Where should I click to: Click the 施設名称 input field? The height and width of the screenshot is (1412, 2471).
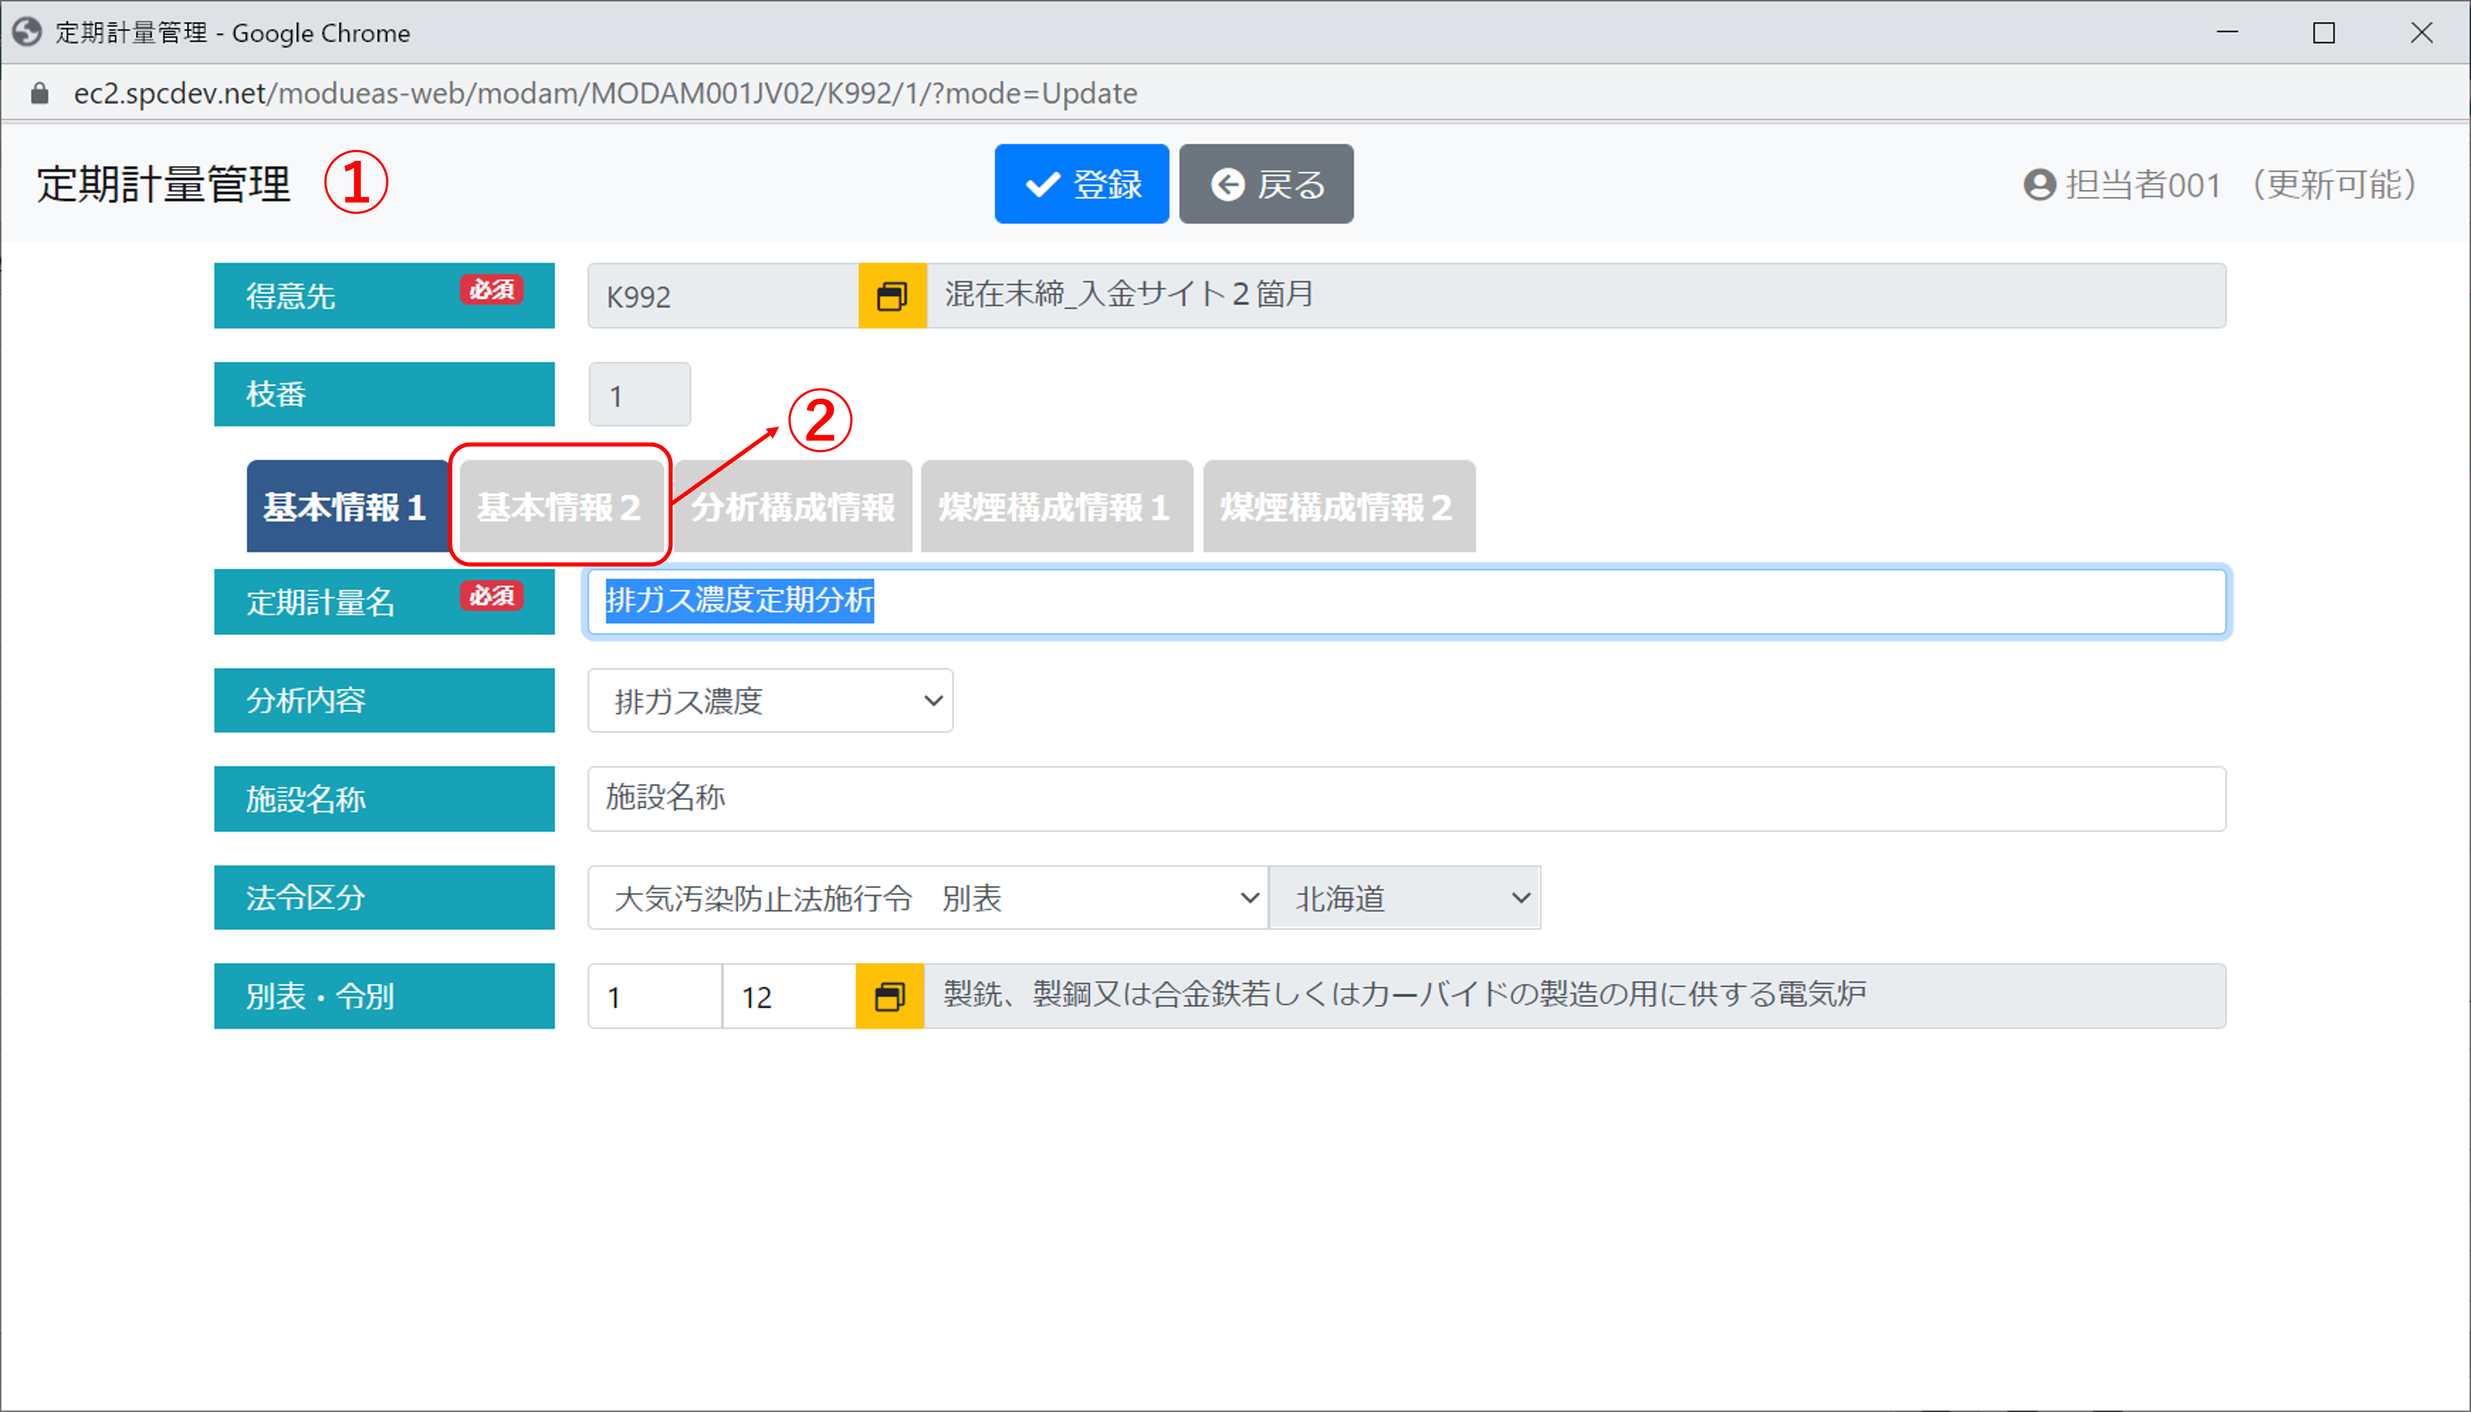1407,799
